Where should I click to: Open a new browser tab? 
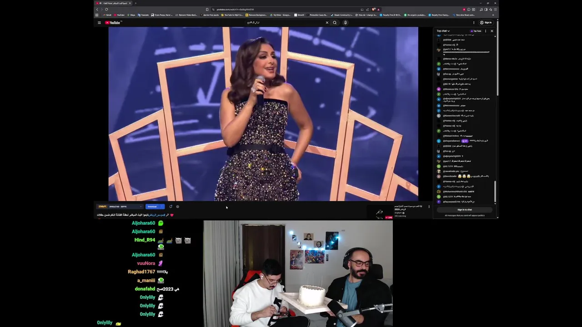pos(135,3)
